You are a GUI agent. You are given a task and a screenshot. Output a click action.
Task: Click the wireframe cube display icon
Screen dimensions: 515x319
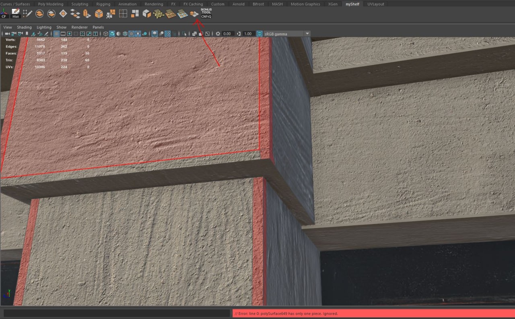click(x=105, y=34)
